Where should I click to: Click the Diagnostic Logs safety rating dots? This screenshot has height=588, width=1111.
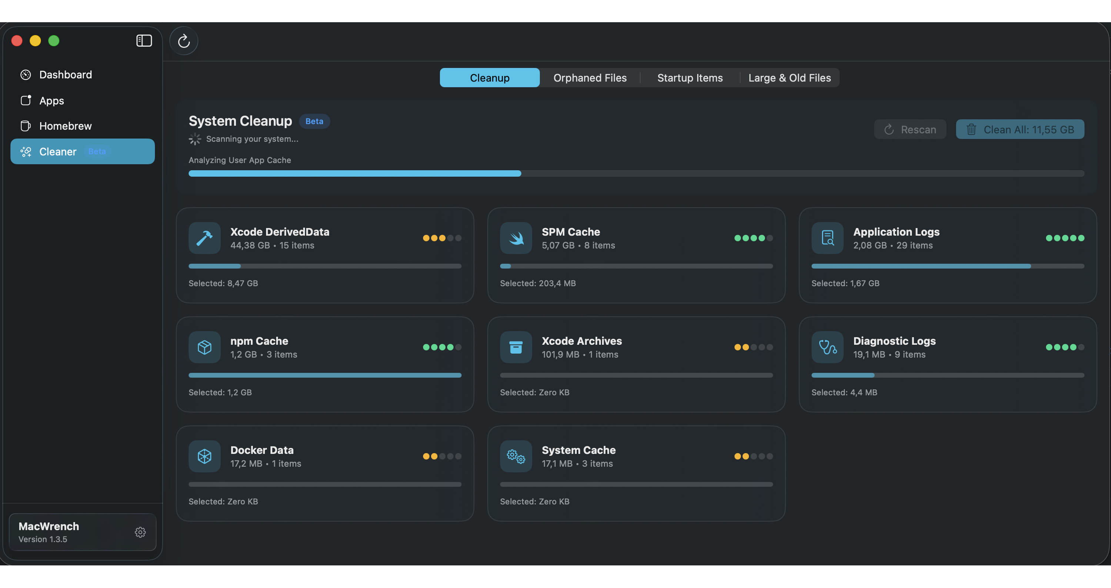(x=1065, y=347)
